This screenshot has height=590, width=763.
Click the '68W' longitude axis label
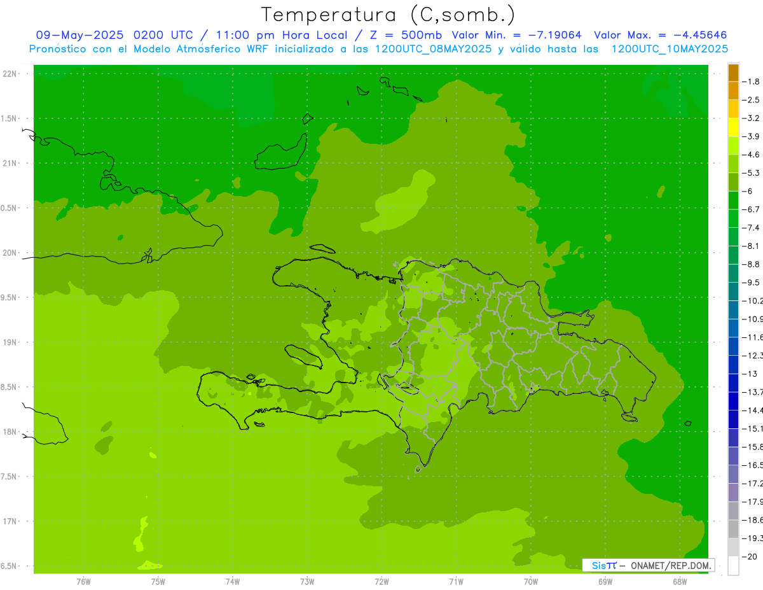click(x=680, y=582)
